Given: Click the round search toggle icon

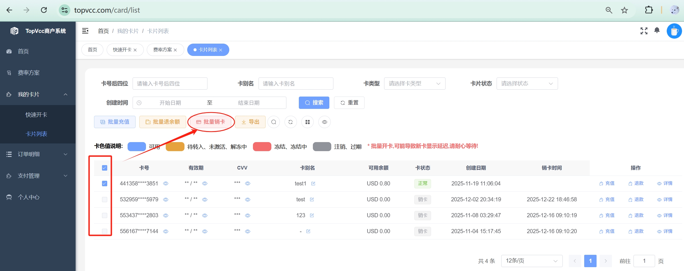Looking at the screenshot, I should coord(274,122).
